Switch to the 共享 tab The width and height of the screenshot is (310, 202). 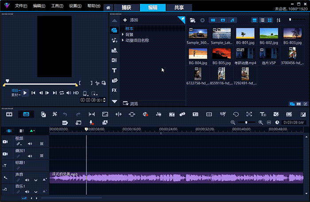click(x=179, y=8)
